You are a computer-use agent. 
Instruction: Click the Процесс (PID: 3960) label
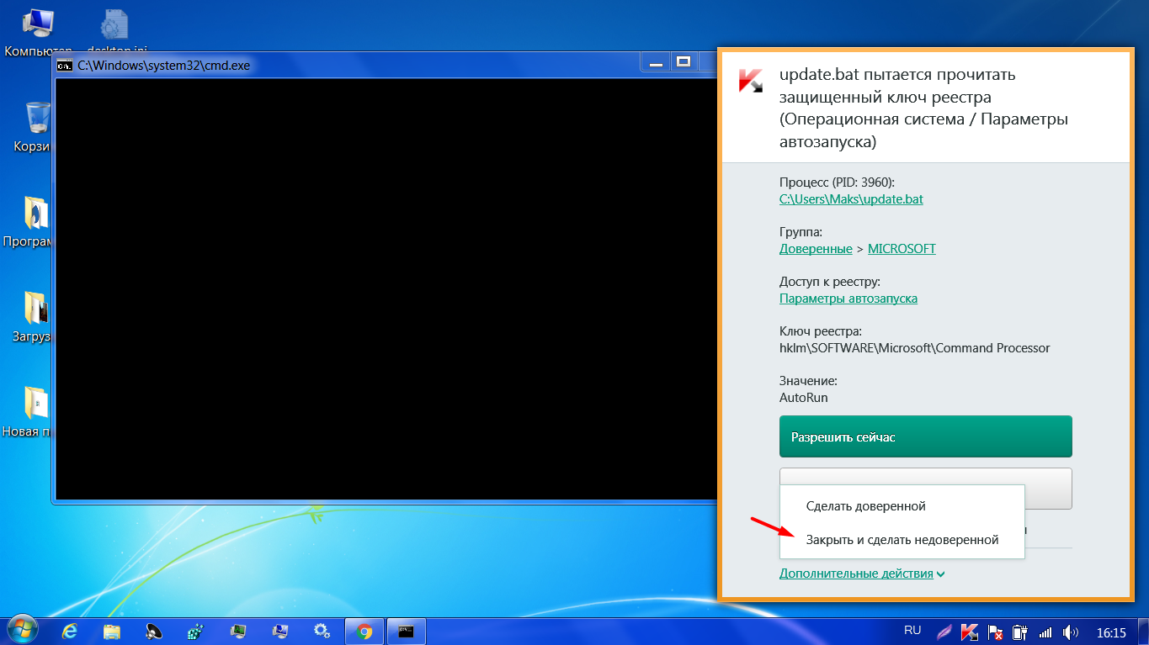[x=838, y=182]
